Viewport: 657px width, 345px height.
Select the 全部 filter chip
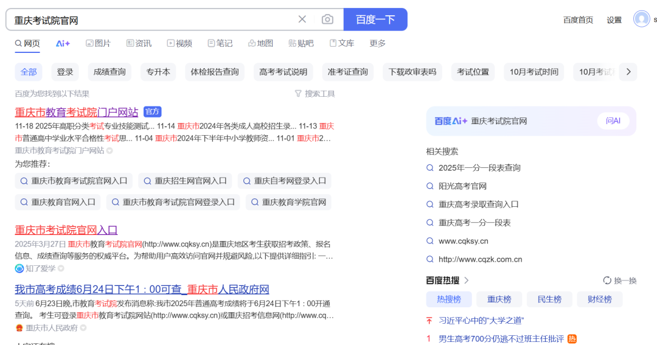click(29, 72)
